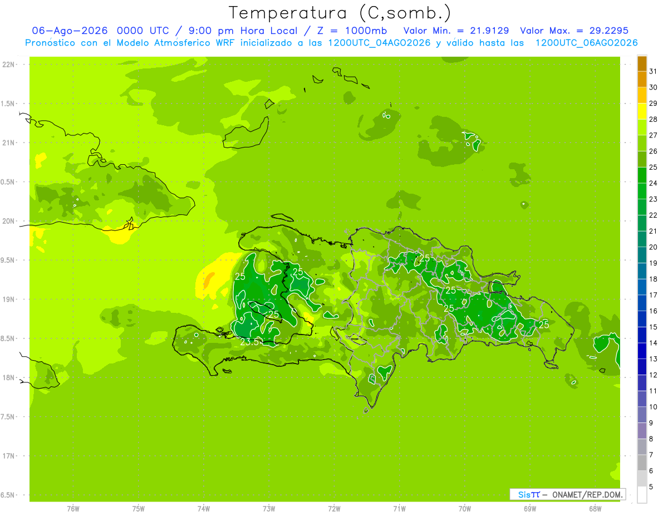Click the yellow legend swatch between 28 and 29
The height and width of the screenshot is (516, 668).
click(x=642, y=111)
